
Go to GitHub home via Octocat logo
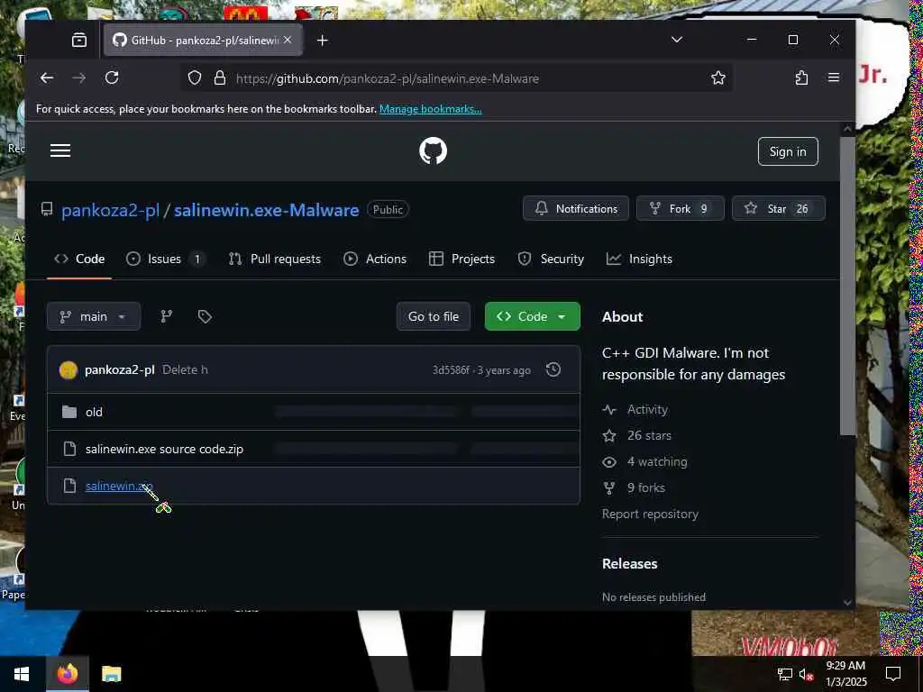pyautogui.click(x=433, y=151)
